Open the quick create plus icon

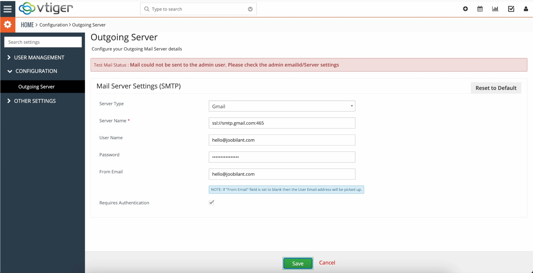[x=465, y=9]
